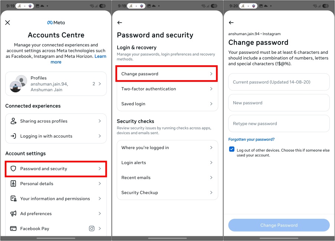Screen dimensions: 335x241
Task: Select the Facebook Pay card icon
Action: (x=13, y=228)
